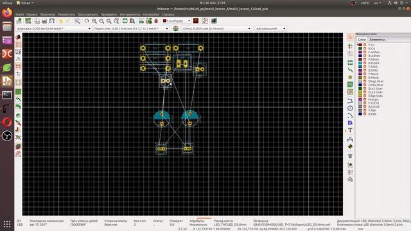Toggle visibility checkbox of F.Fab layer

click(365, 110)
